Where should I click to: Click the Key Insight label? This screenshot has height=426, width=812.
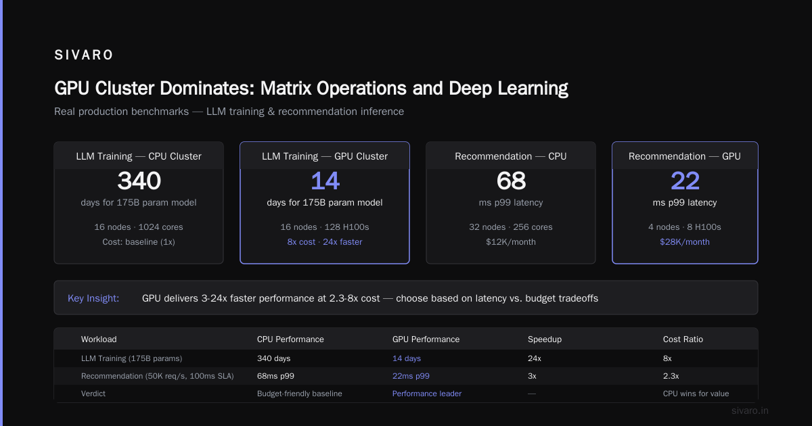pos(93,298)
